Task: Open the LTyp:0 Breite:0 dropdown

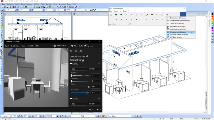Action: click(132, 116)
